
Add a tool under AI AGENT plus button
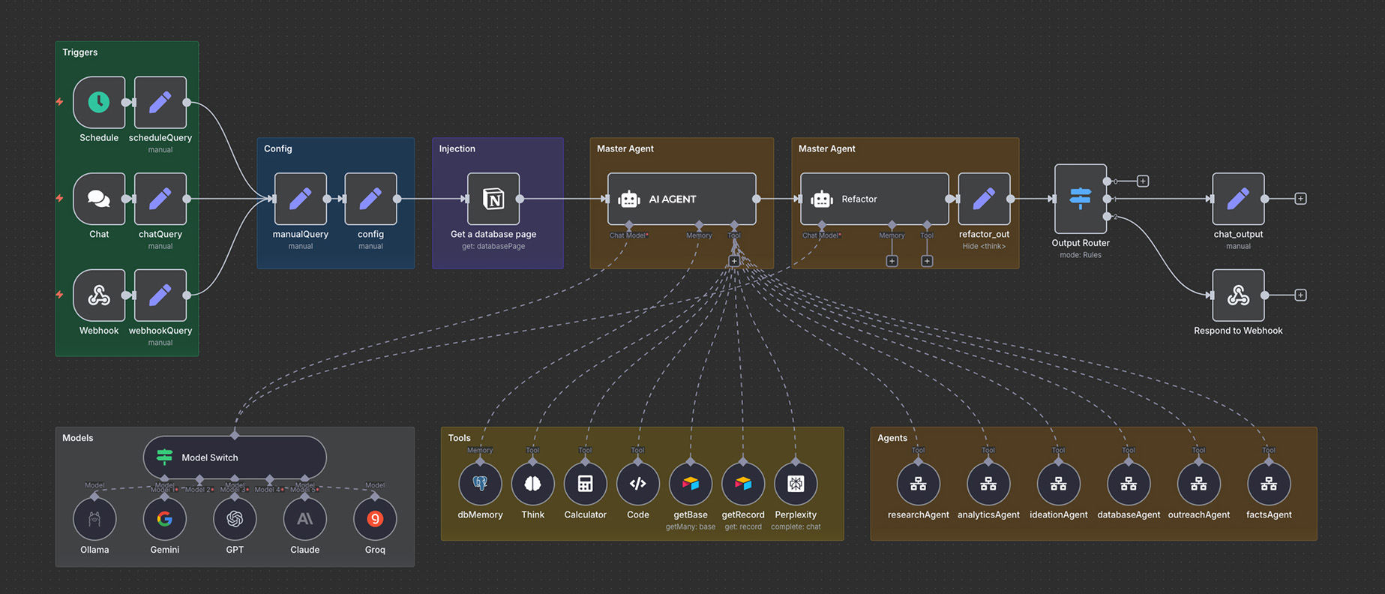734,261
